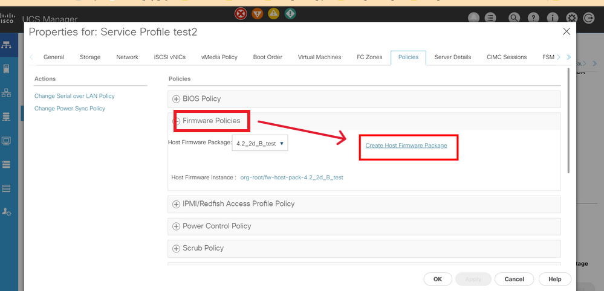Click the dialog Help button

pos(554,279)
